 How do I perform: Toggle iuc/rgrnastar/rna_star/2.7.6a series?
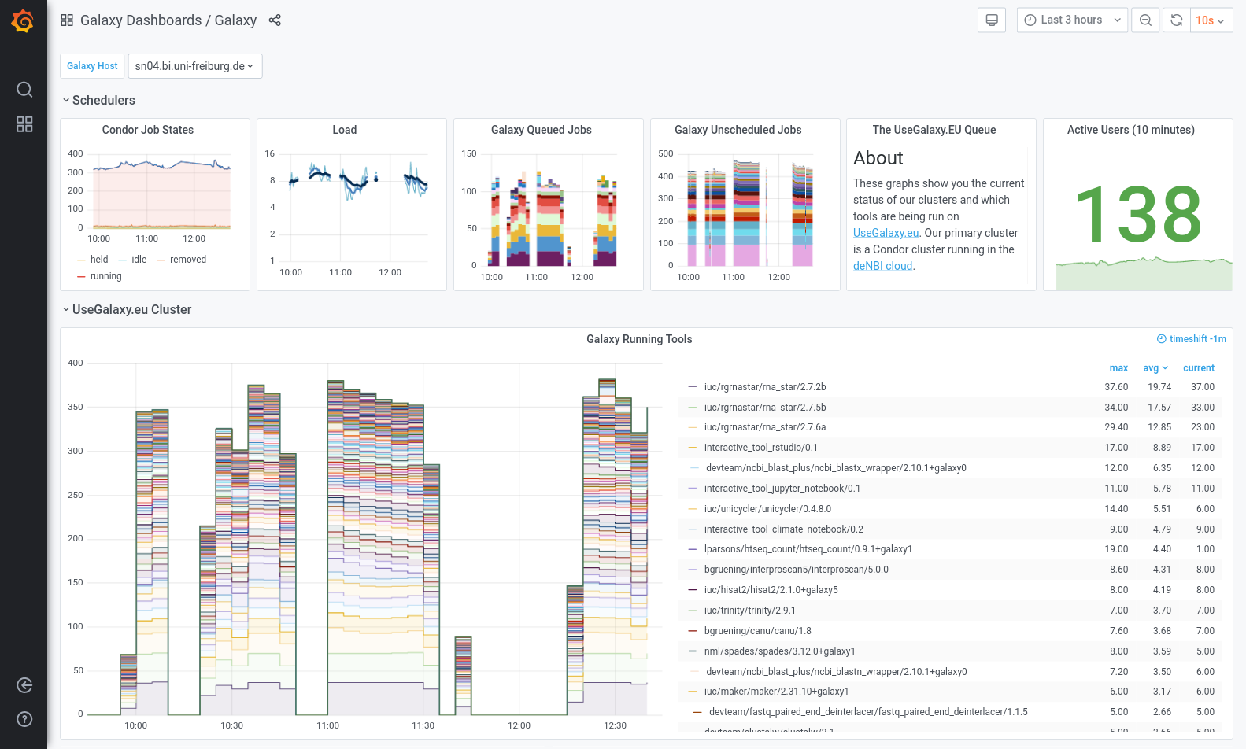(765, 427)
